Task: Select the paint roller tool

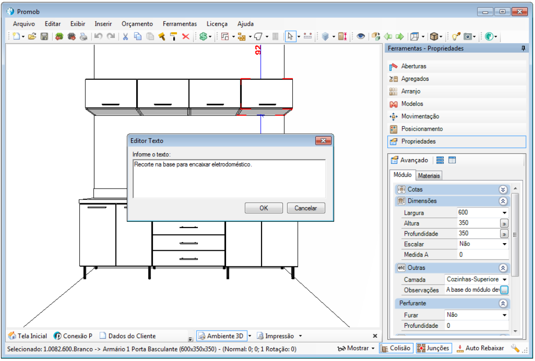Action: point(174,36)
